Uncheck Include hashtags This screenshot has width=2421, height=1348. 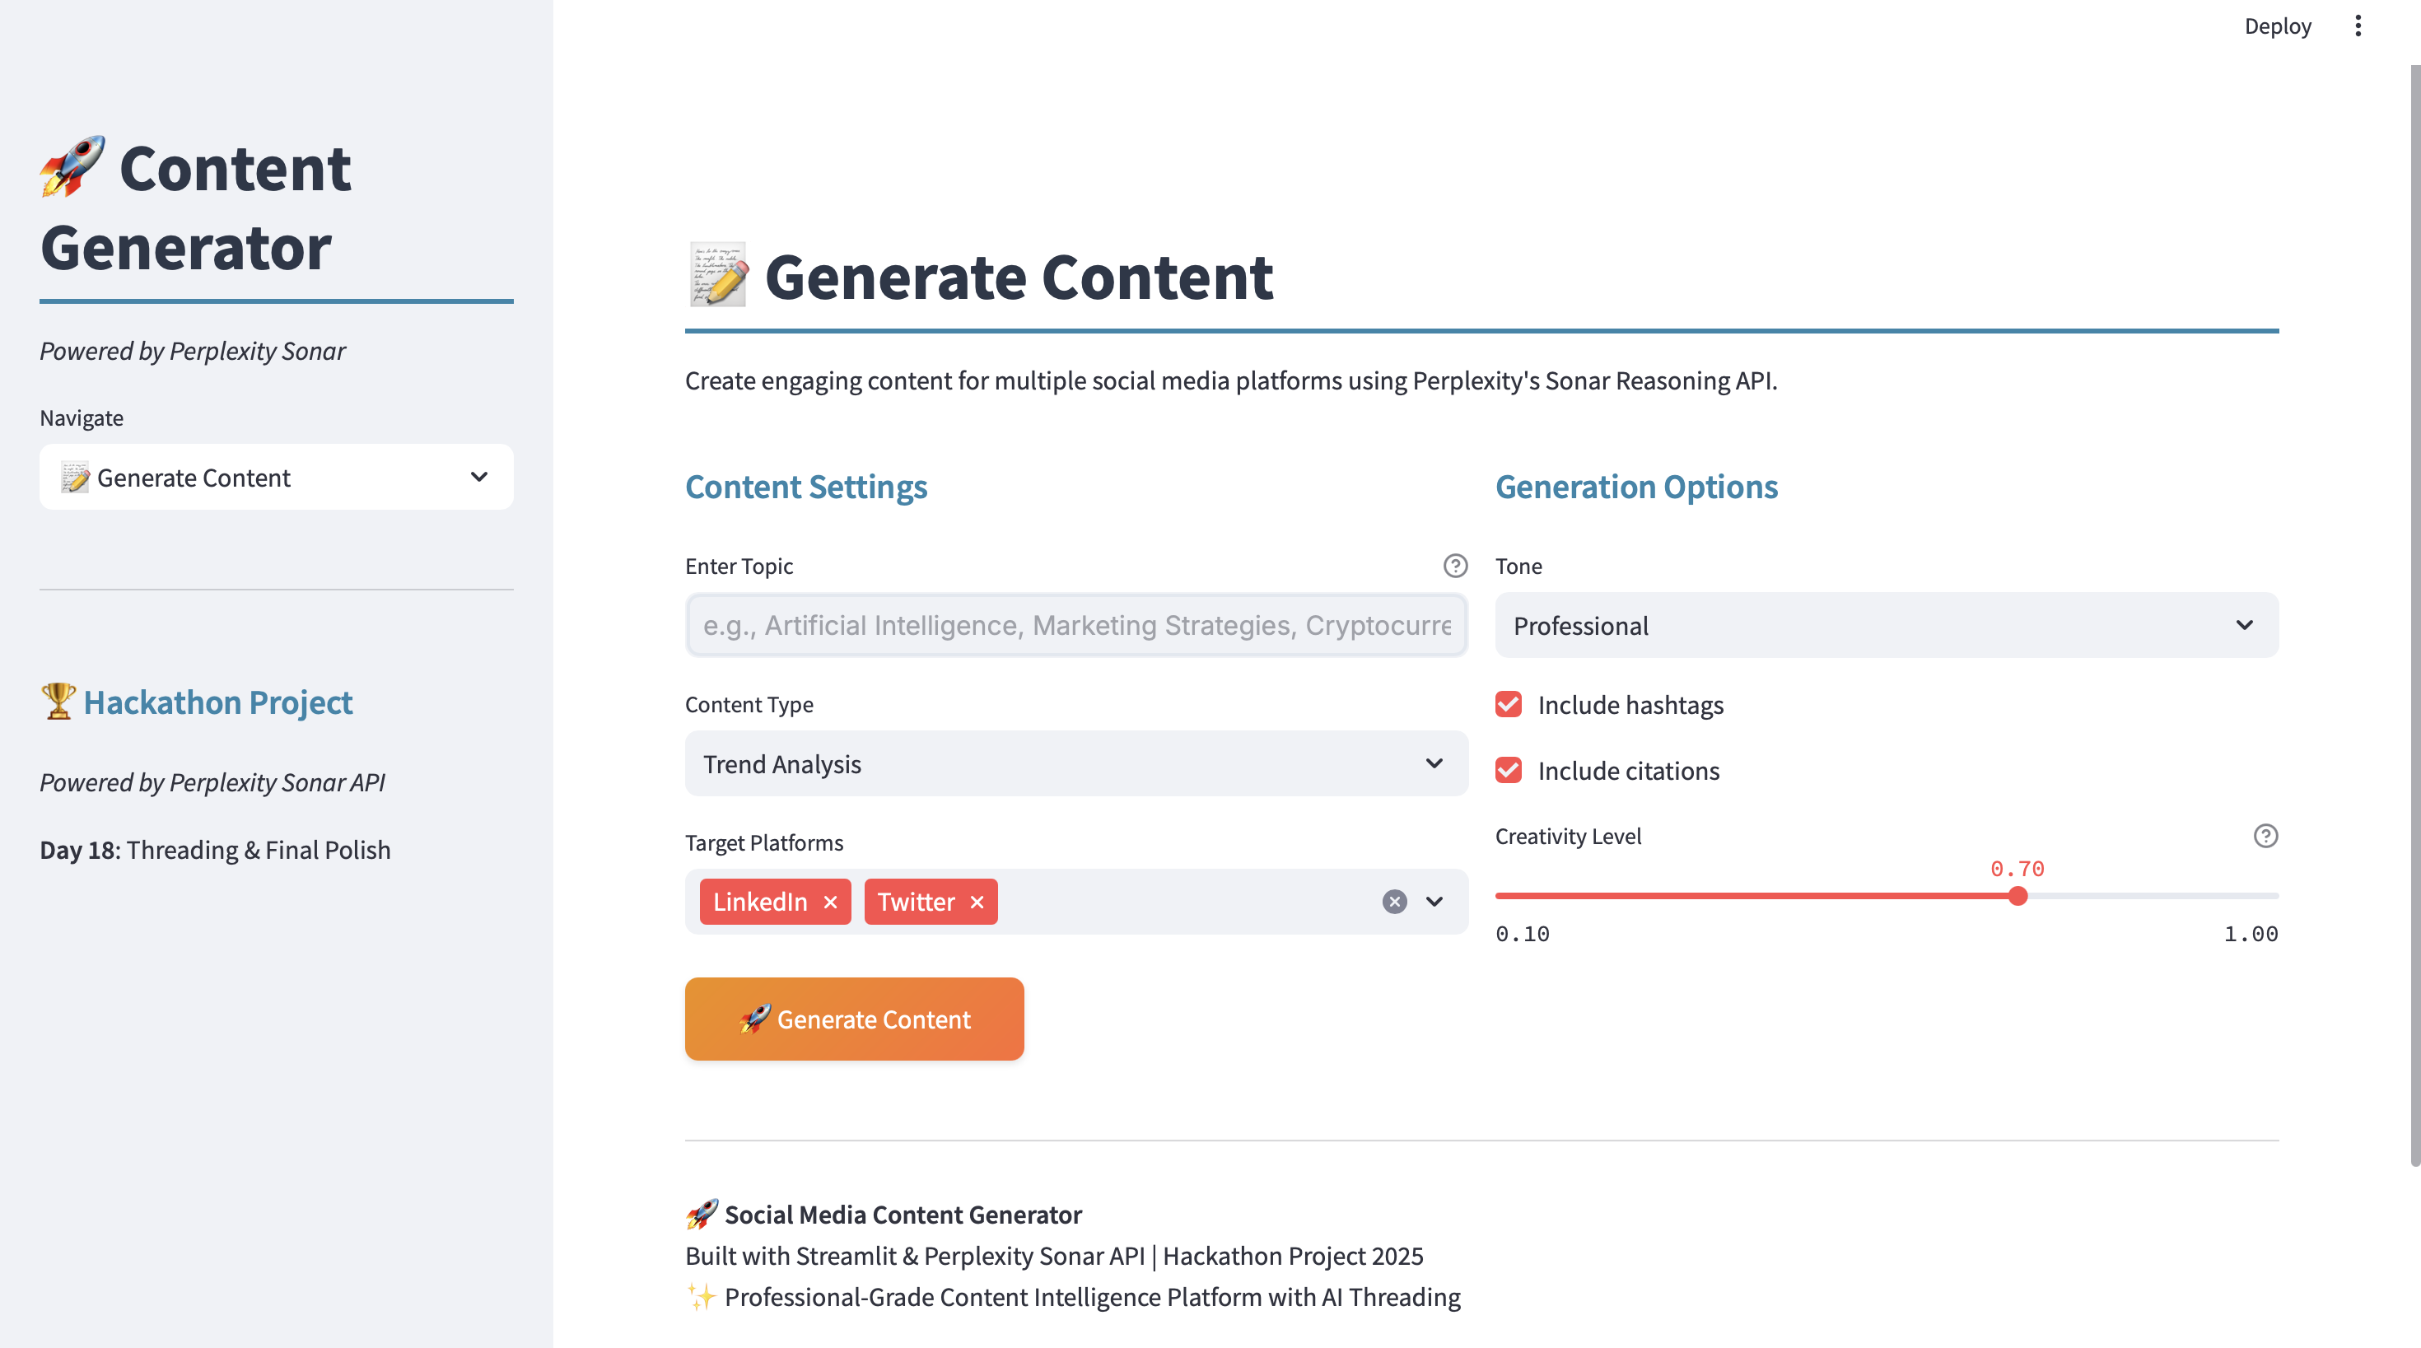(x=1509, y=705)
